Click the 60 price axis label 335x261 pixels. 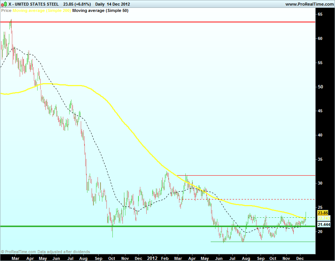click(320, 38)
